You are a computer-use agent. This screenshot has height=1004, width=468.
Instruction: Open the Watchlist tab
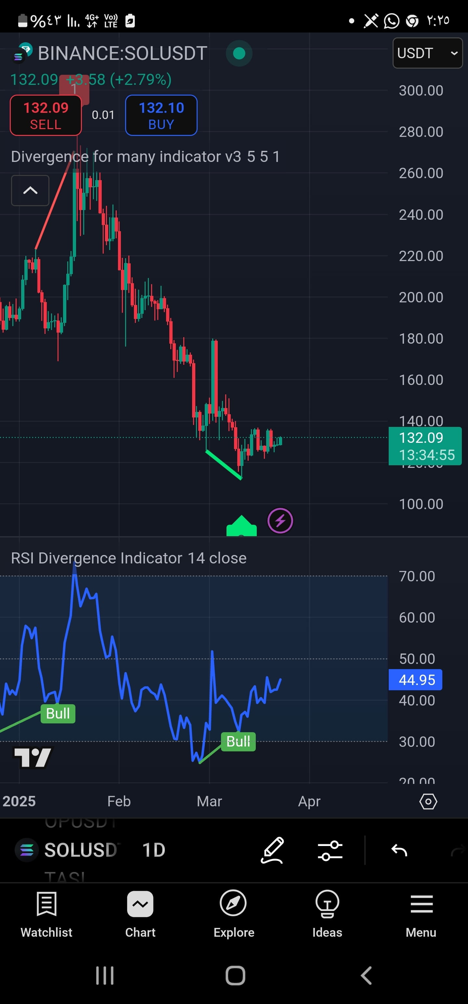click(x=46, y=914)
